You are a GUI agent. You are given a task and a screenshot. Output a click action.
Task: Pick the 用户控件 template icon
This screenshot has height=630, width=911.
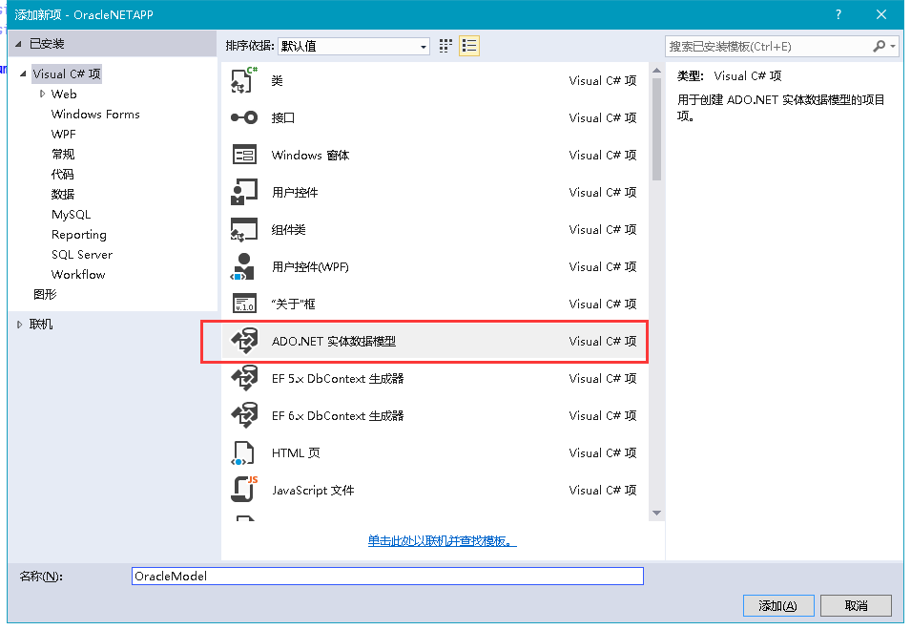[x=244, y=193]
